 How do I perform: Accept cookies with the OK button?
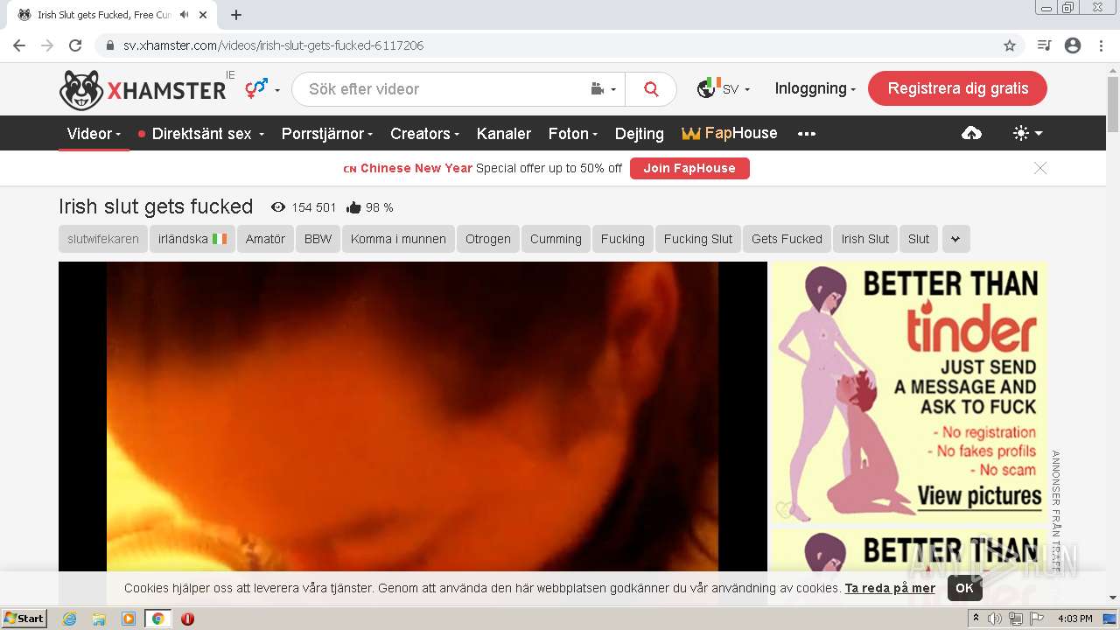pos(964,588)
